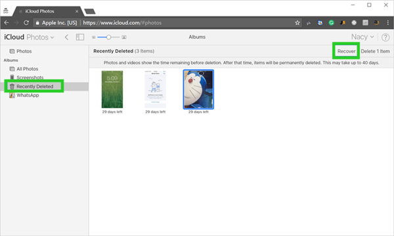Click the Albums title text

(x=197, y=37)
